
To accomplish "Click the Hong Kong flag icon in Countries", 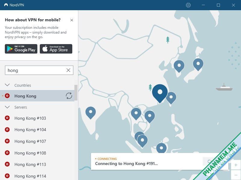I will (7, 96).
